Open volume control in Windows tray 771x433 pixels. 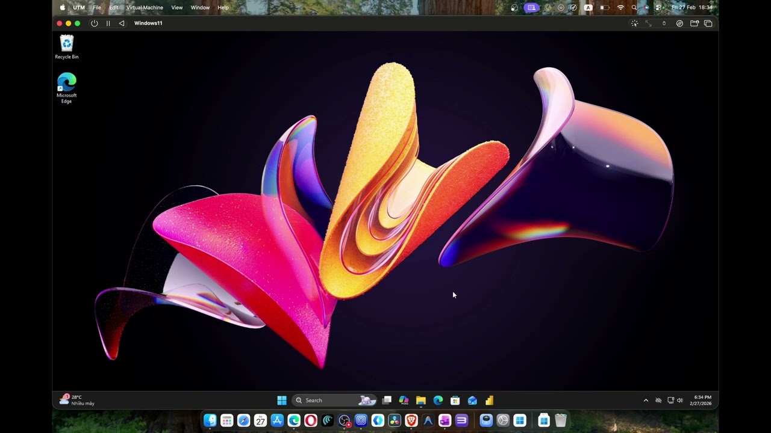[680, 401]
